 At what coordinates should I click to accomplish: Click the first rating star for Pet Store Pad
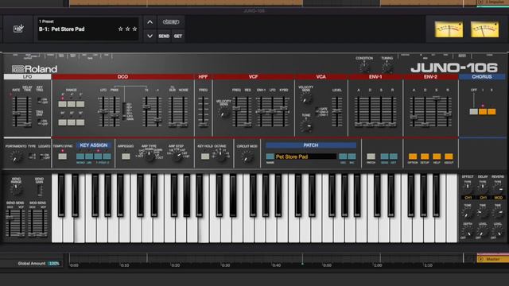[120, 29]
